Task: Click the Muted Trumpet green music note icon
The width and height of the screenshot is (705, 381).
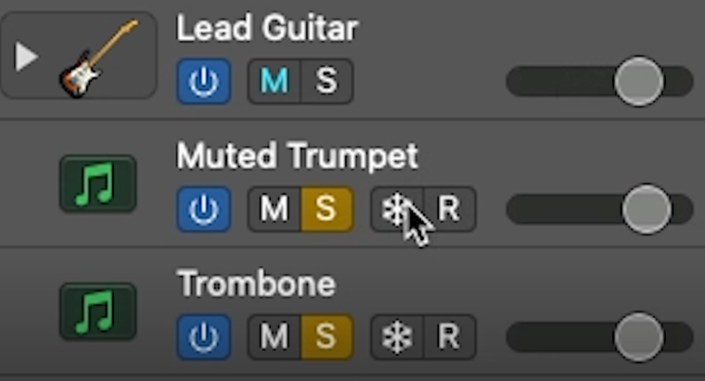Action: coord(98,183)
